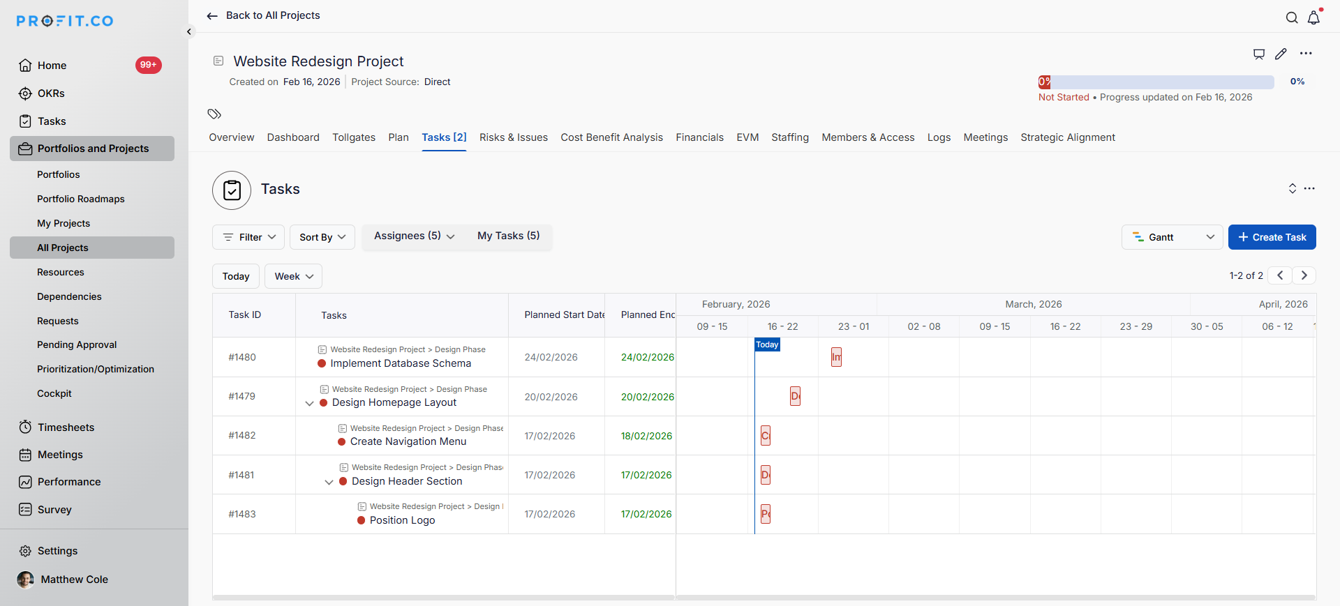Toggle Tasks section collapse arrows
The height and width of the screenshot is (606, 1340).
tap(1293, 188)
